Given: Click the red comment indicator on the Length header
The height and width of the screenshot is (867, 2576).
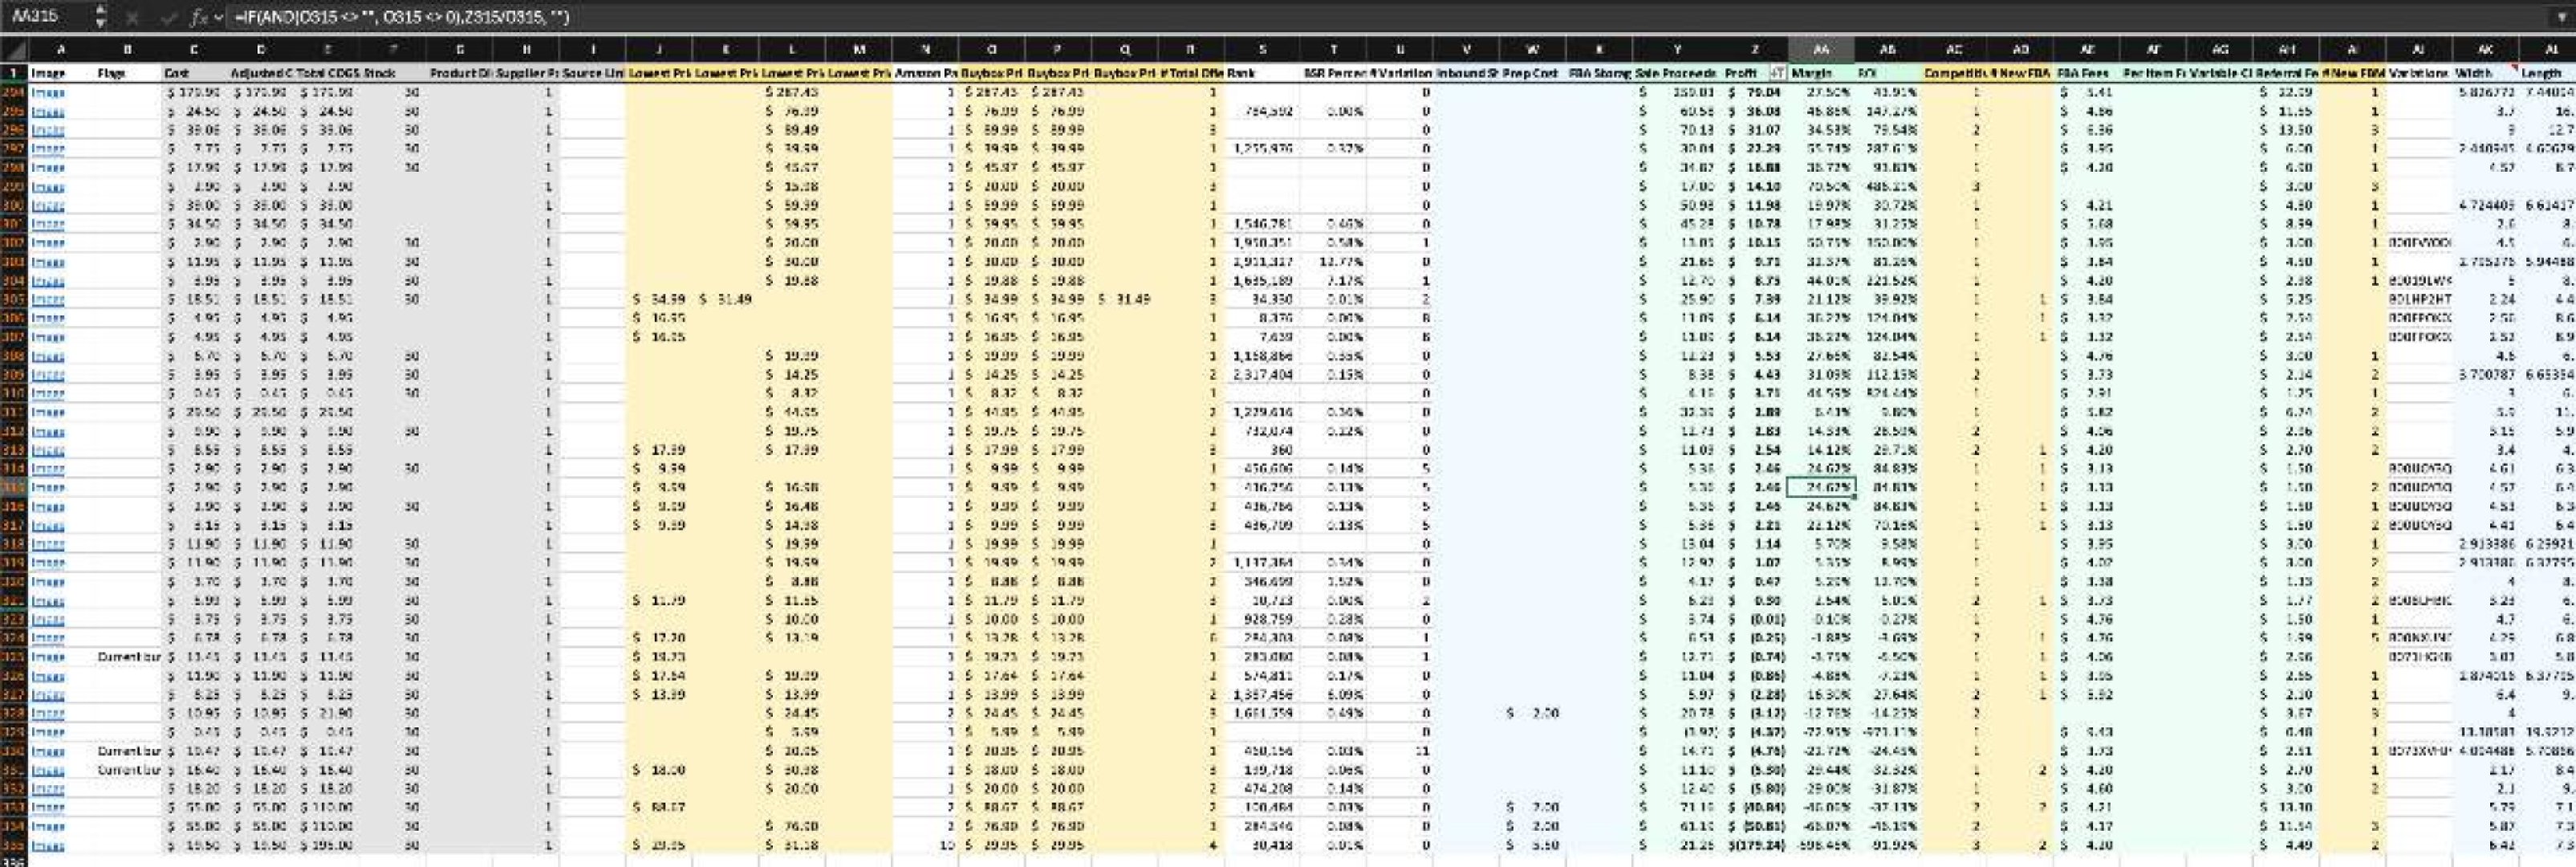Looking at the screenshot, I should click(x=2515, y=66).
